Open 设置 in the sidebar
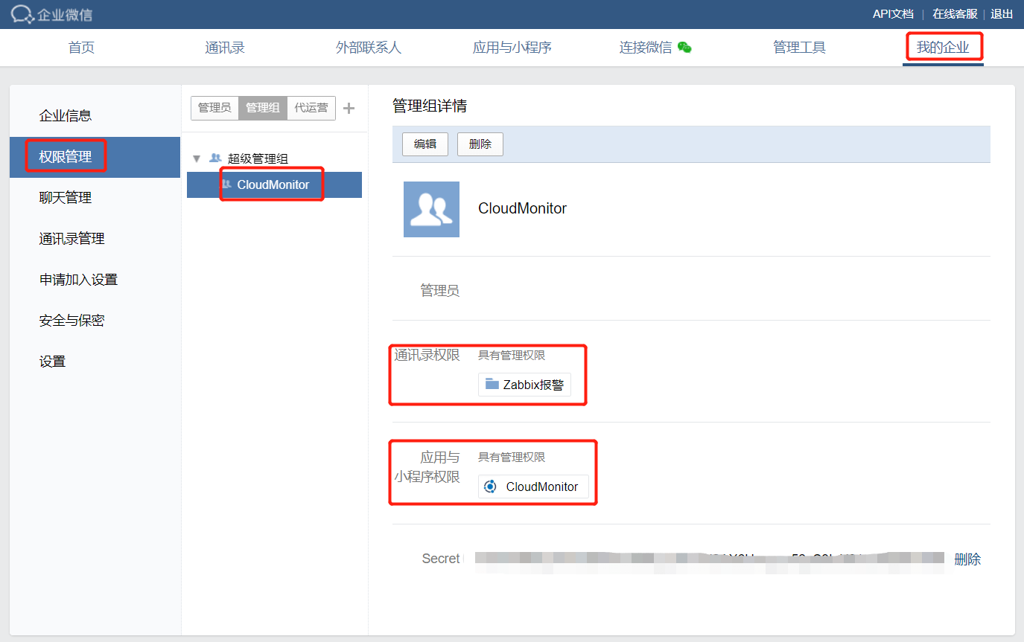This screenshot has height=642, width=1024. point(95,362)
